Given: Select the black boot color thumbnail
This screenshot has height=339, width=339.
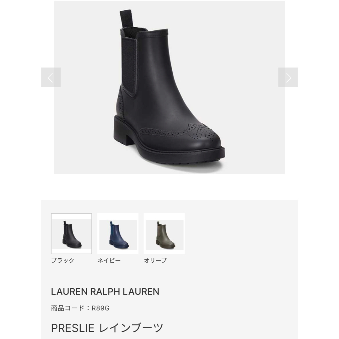Looking at the screenshot, I should click(x=71, y=234).
